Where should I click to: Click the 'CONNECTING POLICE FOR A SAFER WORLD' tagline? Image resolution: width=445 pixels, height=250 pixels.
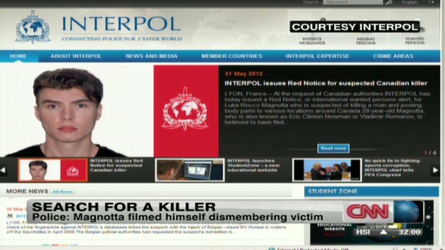pyautogui.click(x=122, y=39)
